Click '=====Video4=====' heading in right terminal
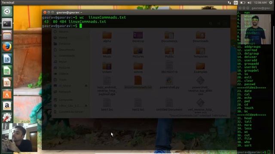This screenshot has height=154, width=275. click(252, 115)
